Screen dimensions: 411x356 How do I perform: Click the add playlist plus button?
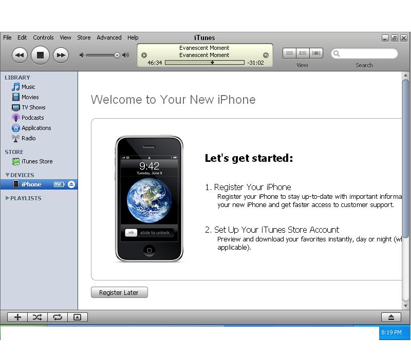click(17, 317)
